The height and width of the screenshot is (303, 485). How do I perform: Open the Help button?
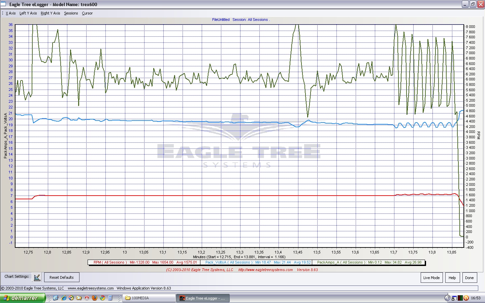[x=452, y=278]
